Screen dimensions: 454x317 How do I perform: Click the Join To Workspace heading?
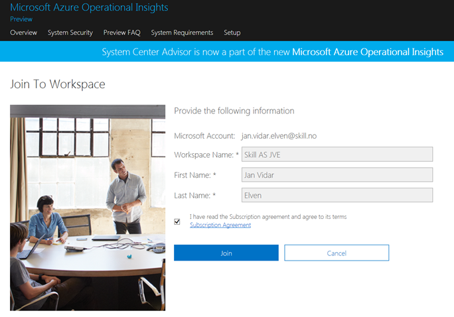click(x=58, y=84)
